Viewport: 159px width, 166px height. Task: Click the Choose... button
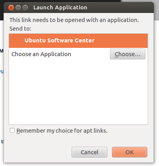(128, 54)
